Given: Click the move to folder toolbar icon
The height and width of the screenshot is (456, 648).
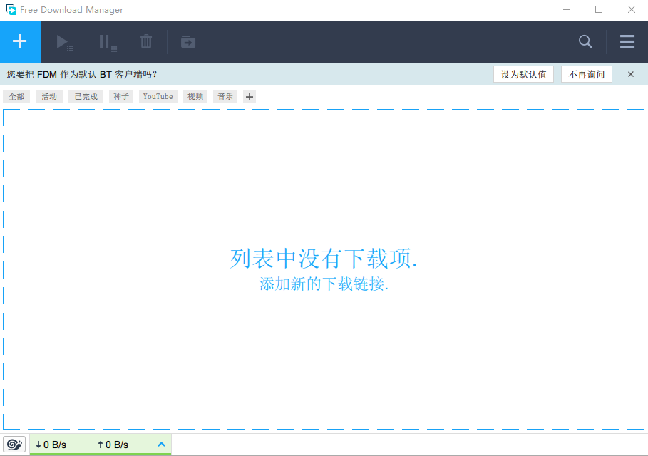Looking at the screenshot, I should tap(187, 41).
